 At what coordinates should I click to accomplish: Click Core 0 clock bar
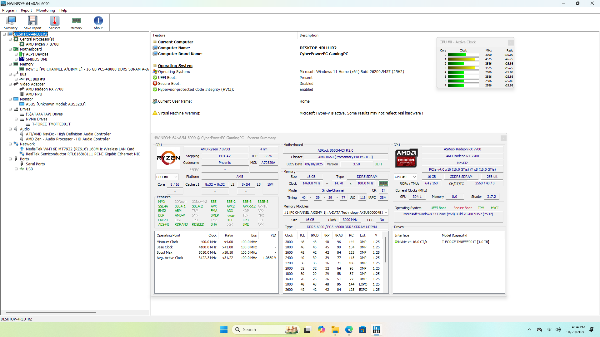pos(463,55)
